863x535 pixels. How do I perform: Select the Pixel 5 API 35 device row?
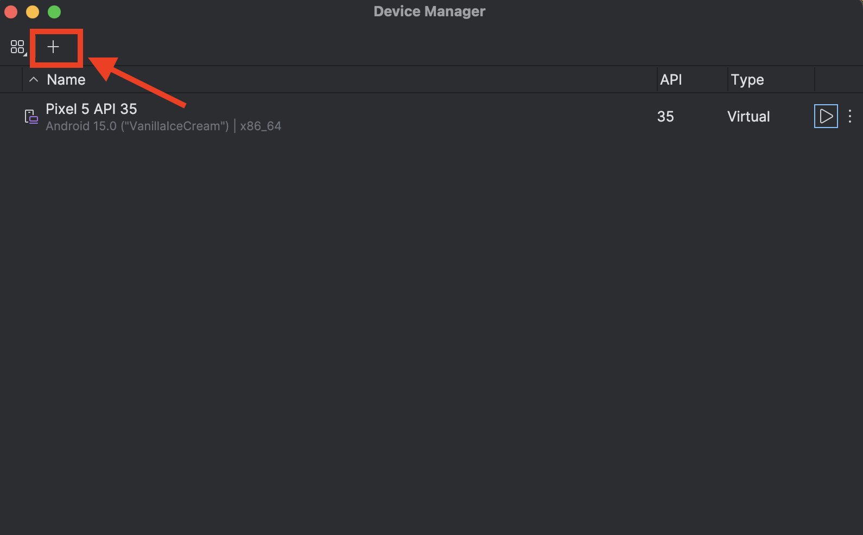[x=431, y=117]
